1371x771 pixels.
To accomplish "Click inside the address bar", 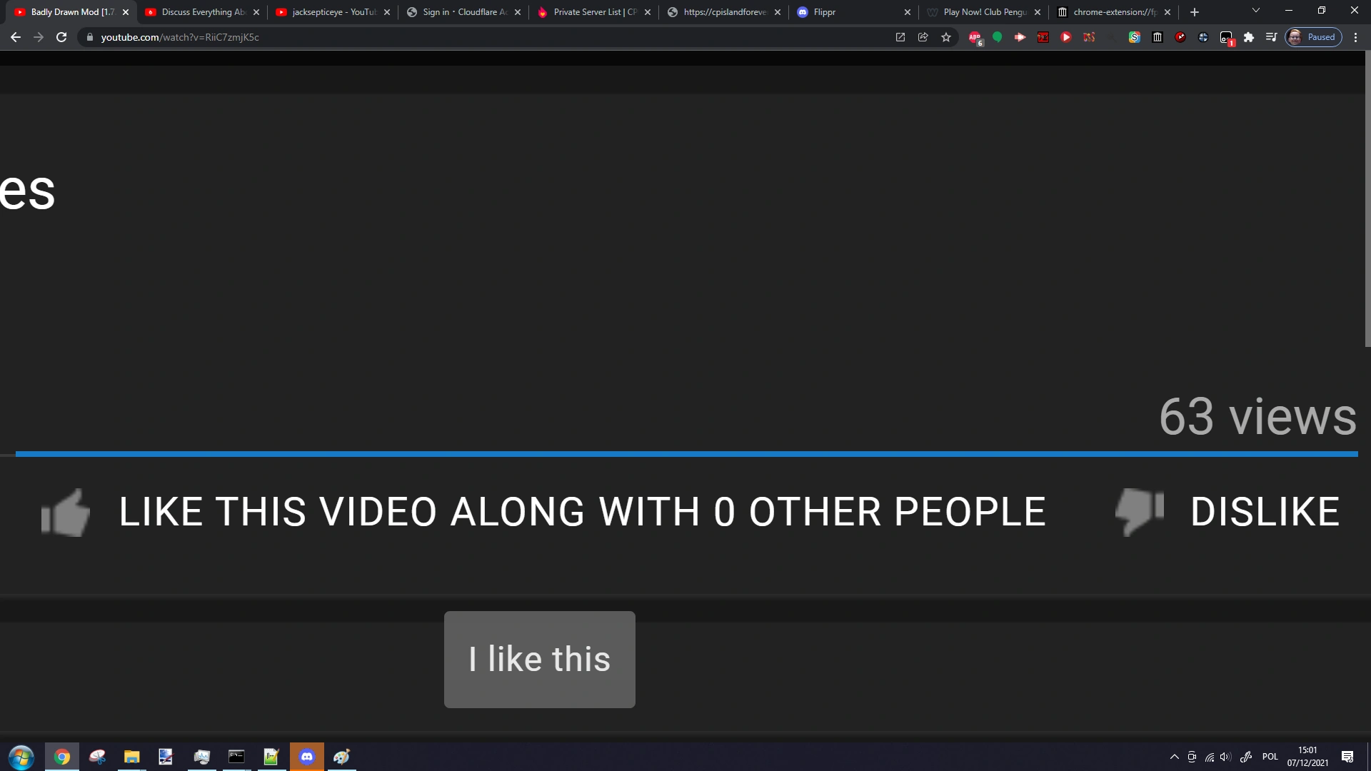I will (428, 37).
